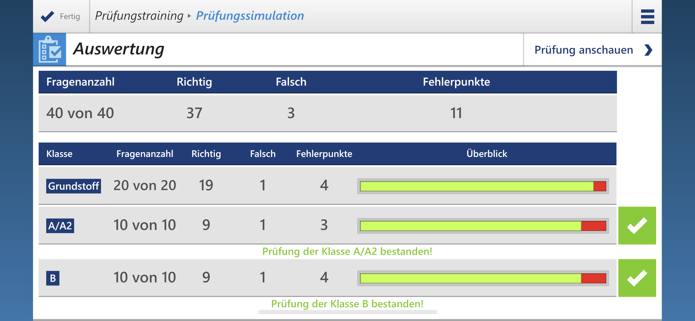Viewport: 695px width, 321px height.
Task: Click the Klasse table header
Action: 60,154
